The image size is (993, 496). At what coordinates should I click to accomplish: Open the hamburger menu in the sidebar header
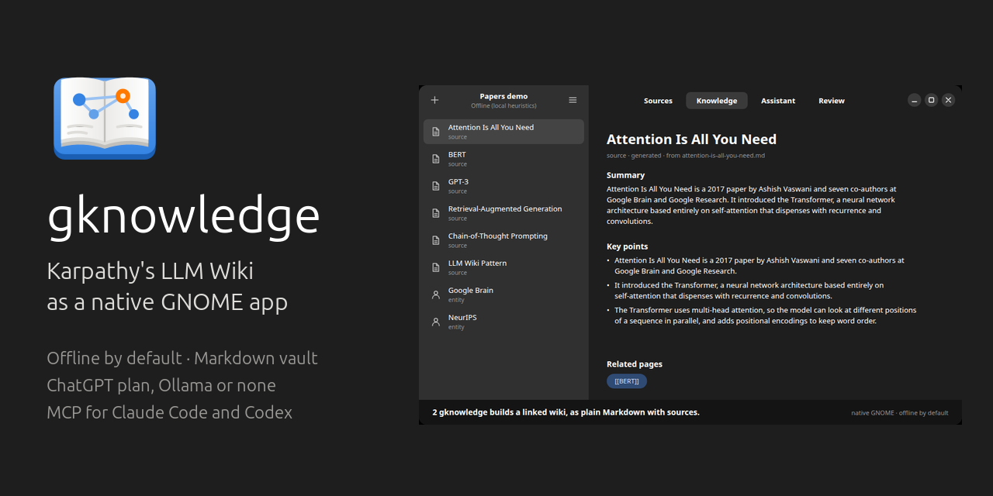[x=573, y=100]
